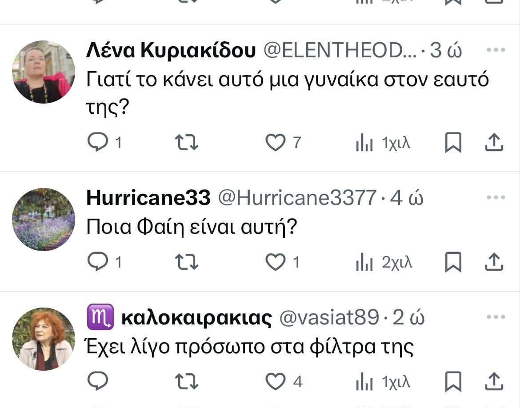The width and height of the screenshot is (520, 408).
Task: Reply to Hurricane33's tweet
Action: (97, 262)
